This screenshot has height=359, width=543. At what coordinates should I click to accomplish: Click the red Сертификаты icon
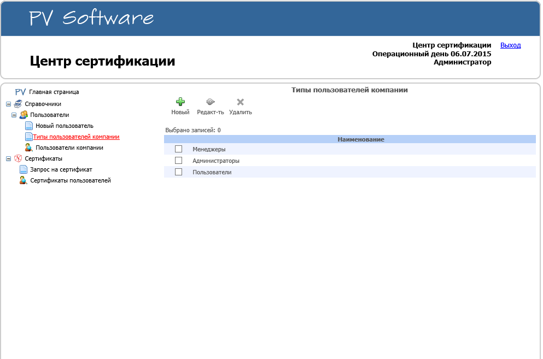click(18, 158)
